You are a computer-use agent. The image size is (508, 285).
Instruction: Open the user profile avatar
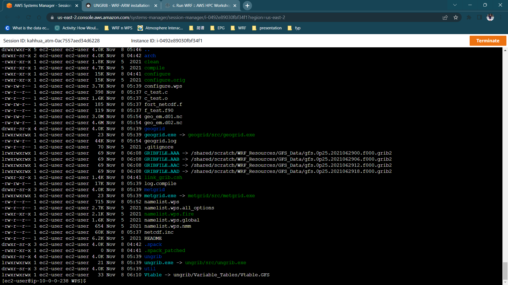point(490,17)
